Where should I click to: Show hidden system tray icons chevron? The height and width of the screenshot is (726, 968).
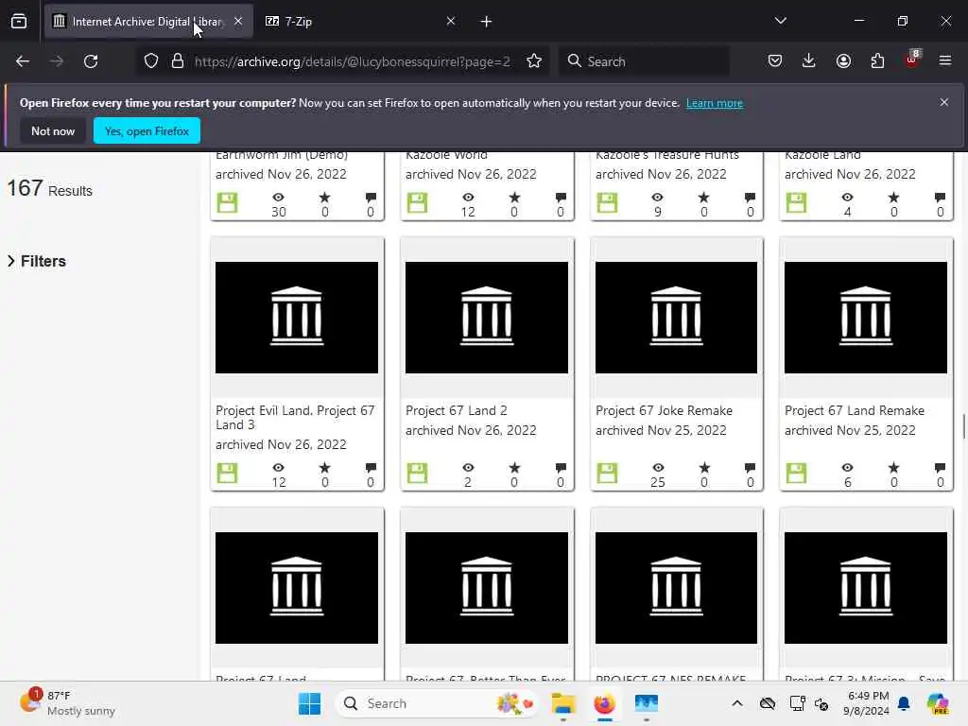point(737,703)
